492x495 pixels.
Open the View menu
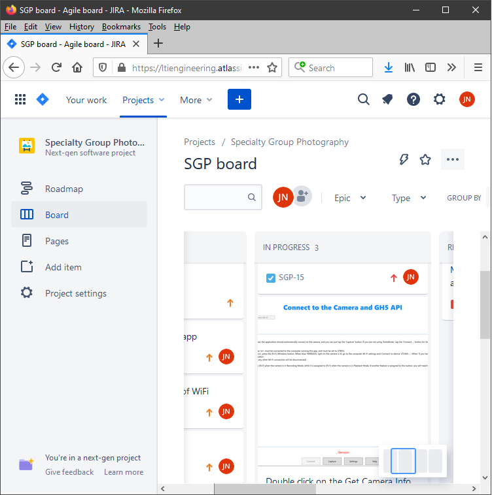click(53, 27)
